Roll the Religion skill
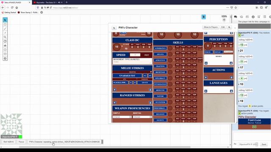 pyautogui.click(x=160, y=114)
